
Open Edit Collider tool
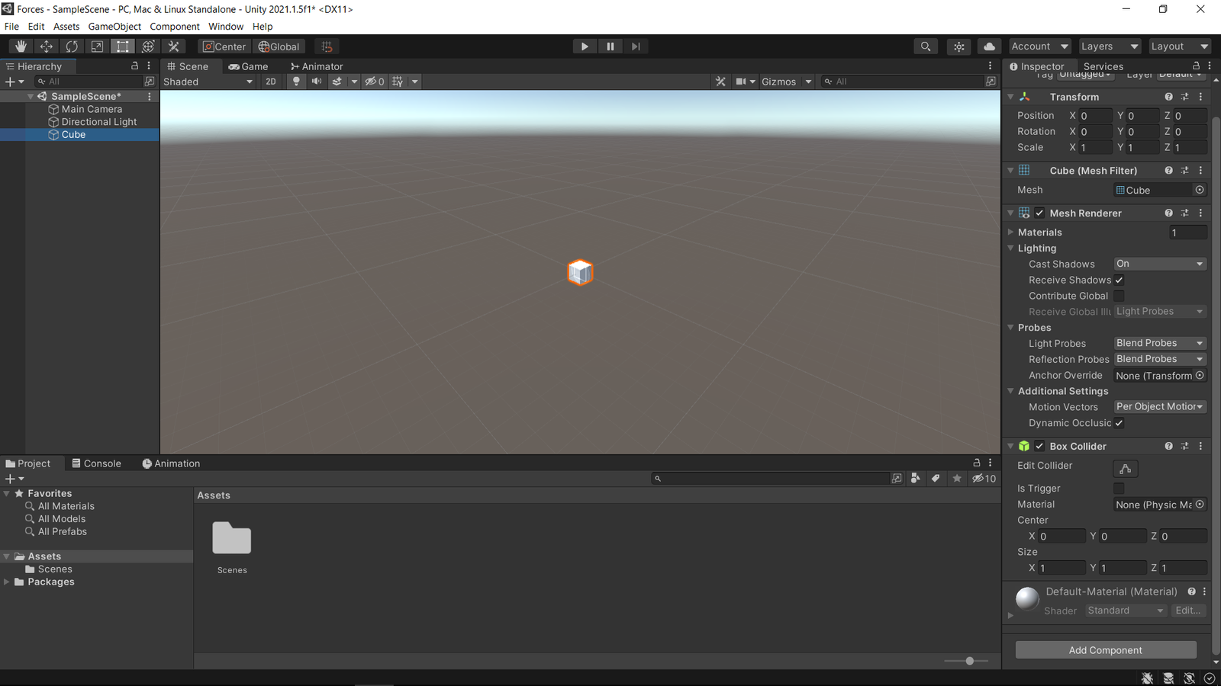(x=1125, y=469)
